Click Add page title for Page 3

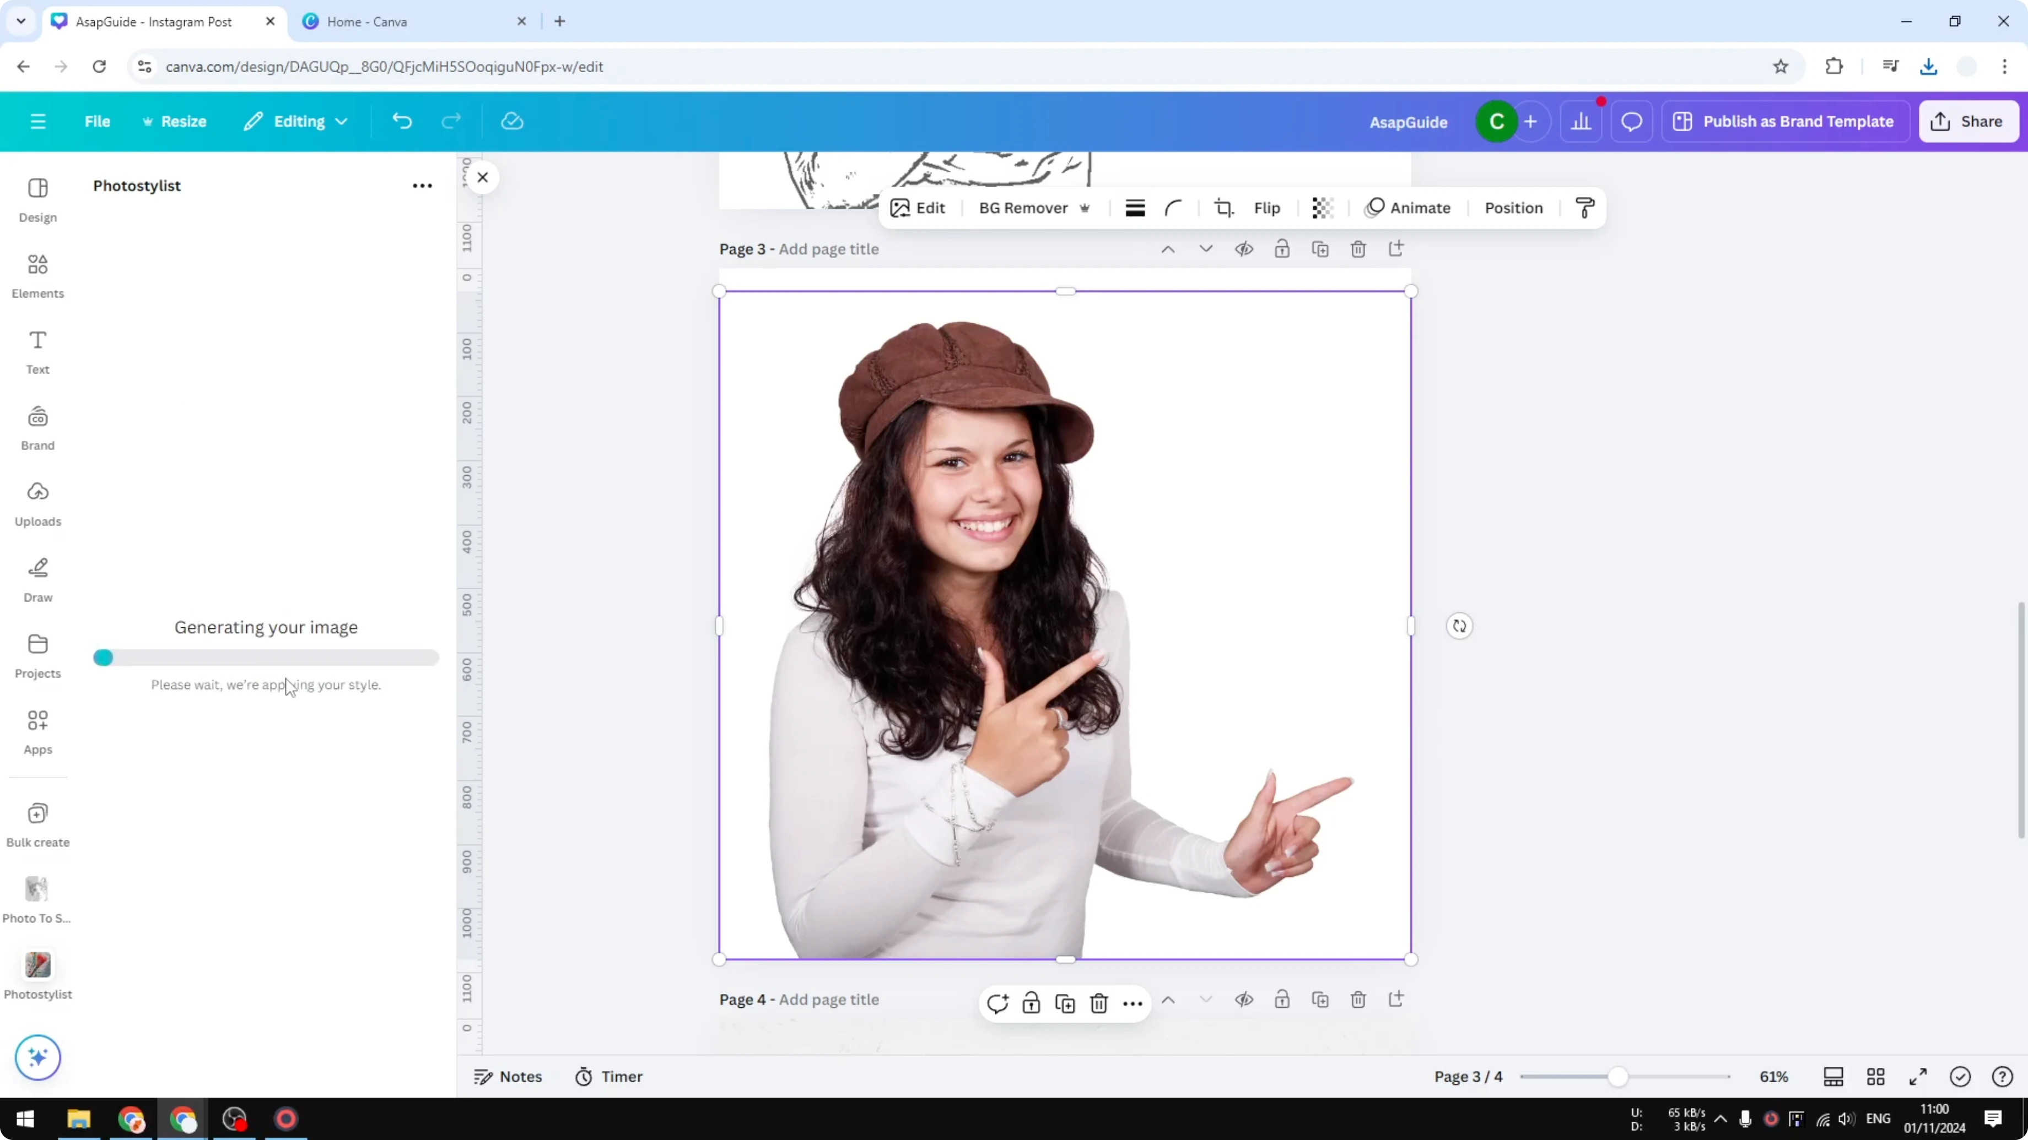pyautogui.click(x=827, y=248)
